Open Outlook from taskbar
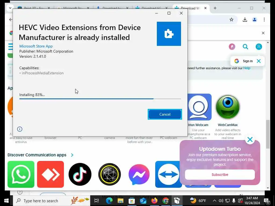This screenshot has height=206, width=275. point(143,201)
